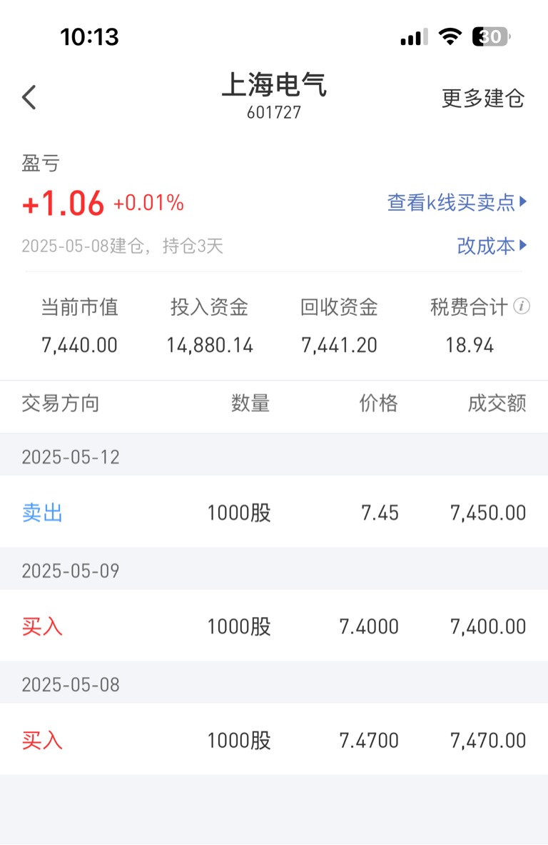This screenshot has height=845, width=548.
Task: Tap 回收资金 value 7,441.20
Action: 339,346
